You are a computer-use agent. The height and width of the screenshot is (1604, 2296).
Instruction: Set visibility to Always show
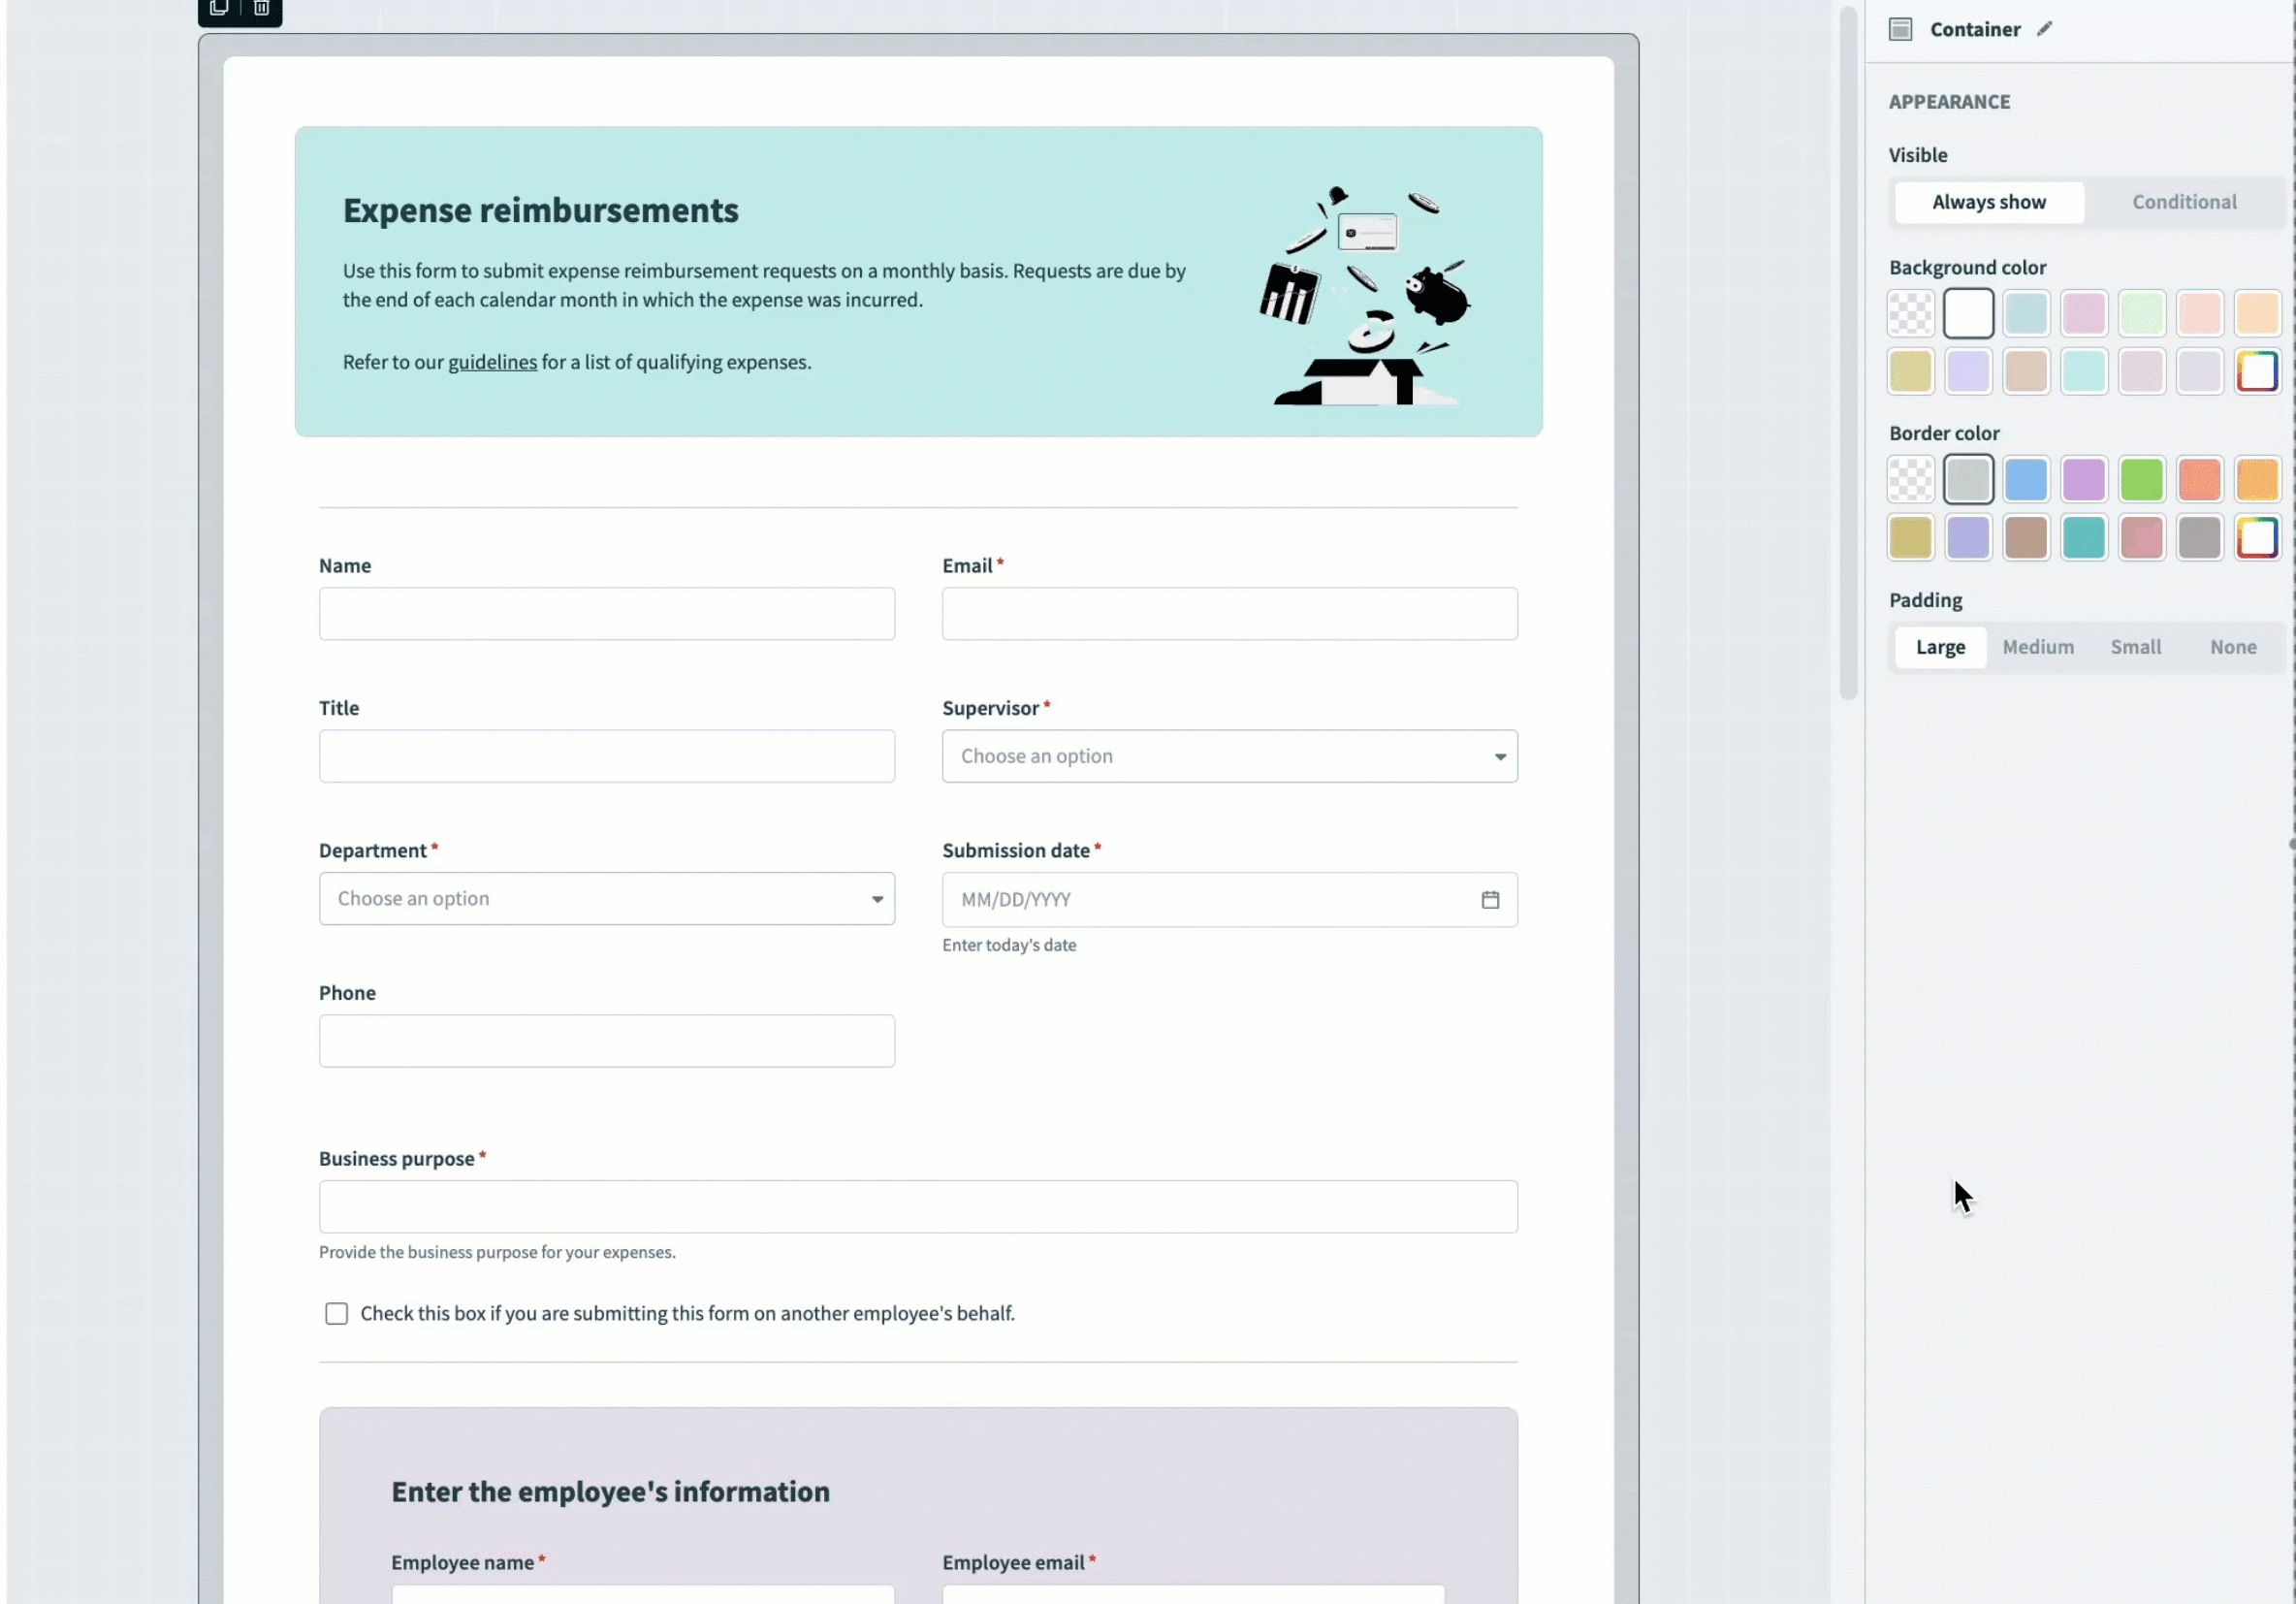1988,202
